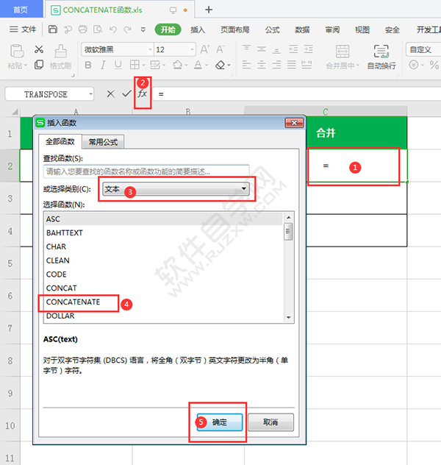
Task: Decrease font size button
Action: pyautogui.click(x=220, y=49)
